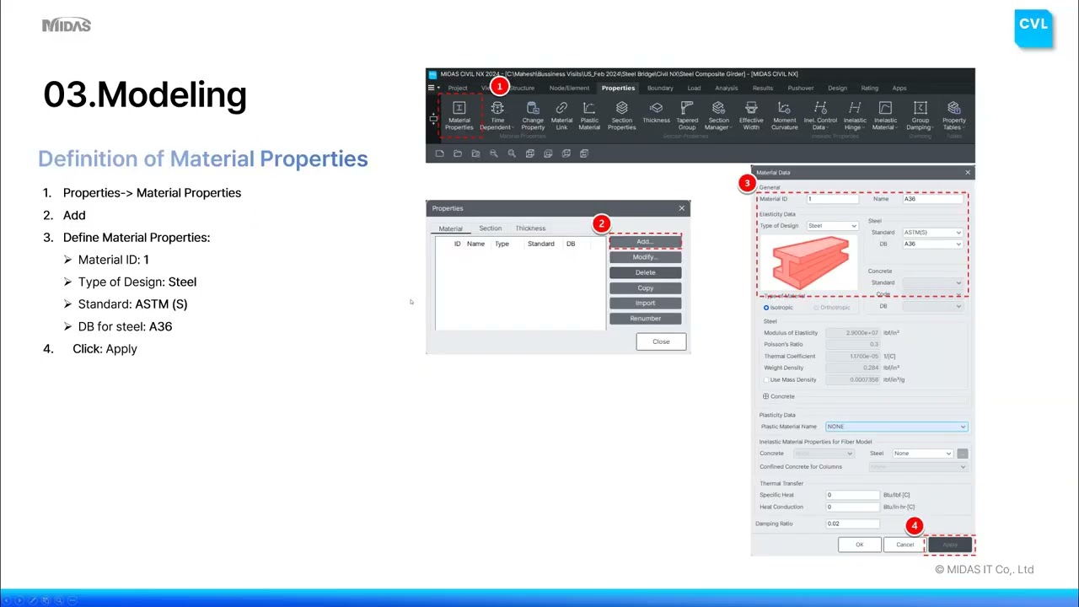Screen dimensions: 1079x607
Task: Open the hamburger menu in MIDAS window
Action: coord(431,88)
